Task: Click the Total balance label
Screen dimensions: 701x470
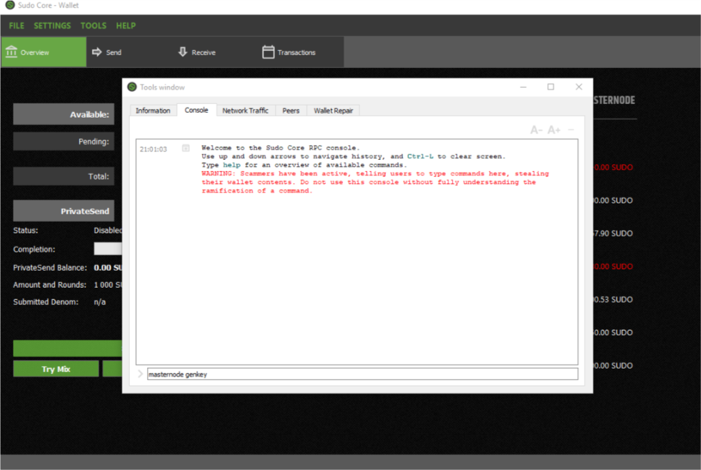Action: click(64, 176)
